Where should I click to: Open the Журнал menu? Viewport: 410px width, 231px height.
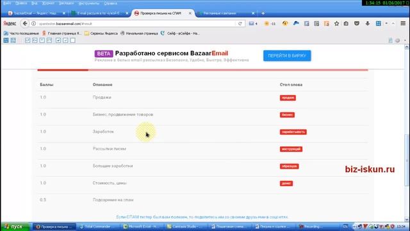pyautogui.click(x=48, y=3)
